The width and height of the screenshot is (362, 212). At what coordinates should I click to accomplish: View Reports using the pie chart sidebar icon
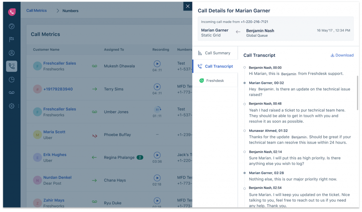(x=12, y=79)
